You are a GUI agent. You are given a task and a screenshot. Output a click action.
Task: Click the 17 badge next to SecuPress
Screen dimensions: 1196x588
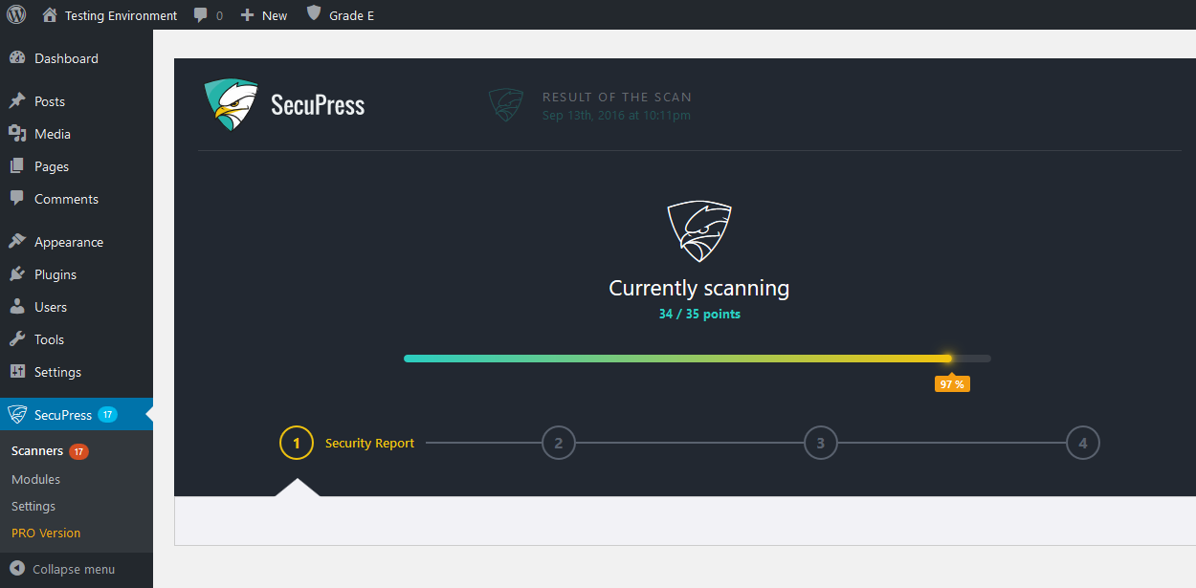point(107,415)
